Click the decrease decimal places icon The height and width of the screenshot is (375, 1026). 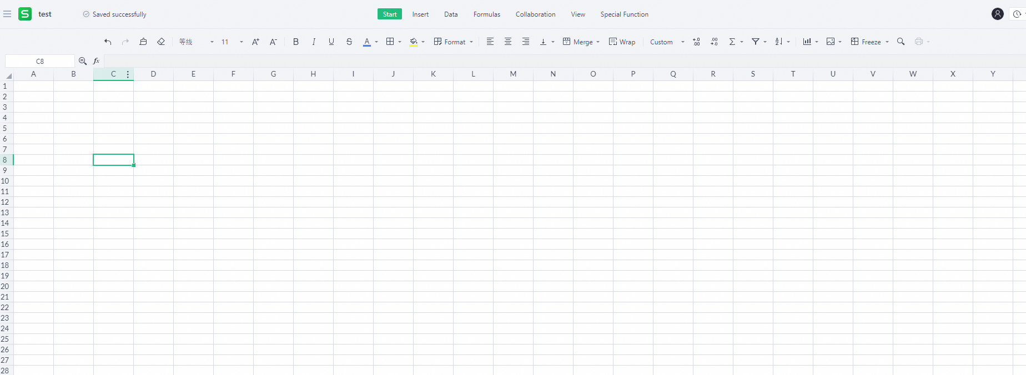coord(715,42)
